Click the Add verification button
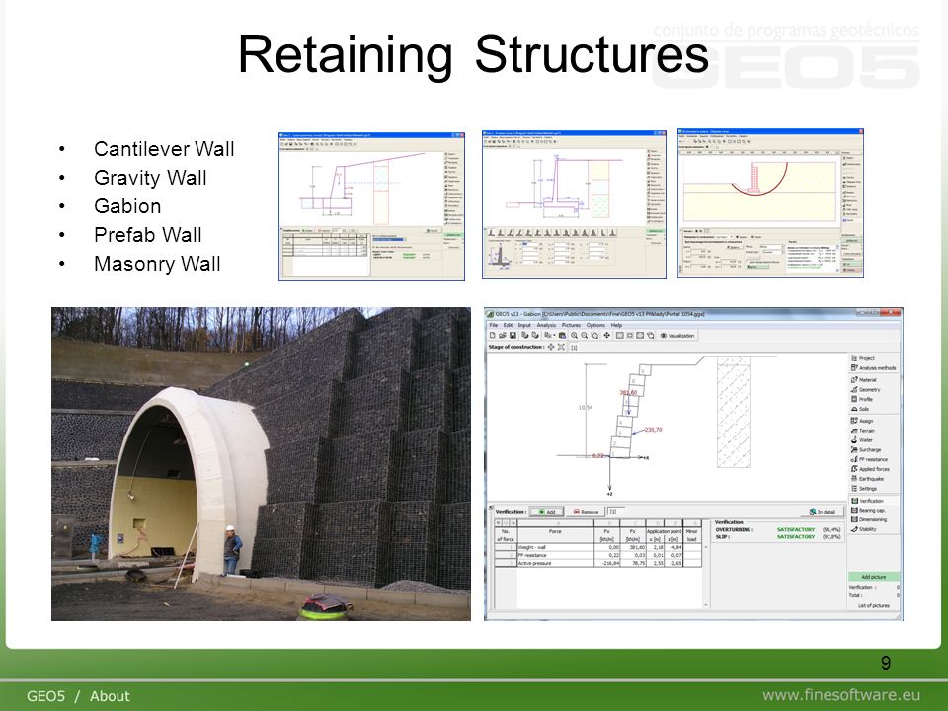Screen dimensions: 948x711 tap(546, 512)
